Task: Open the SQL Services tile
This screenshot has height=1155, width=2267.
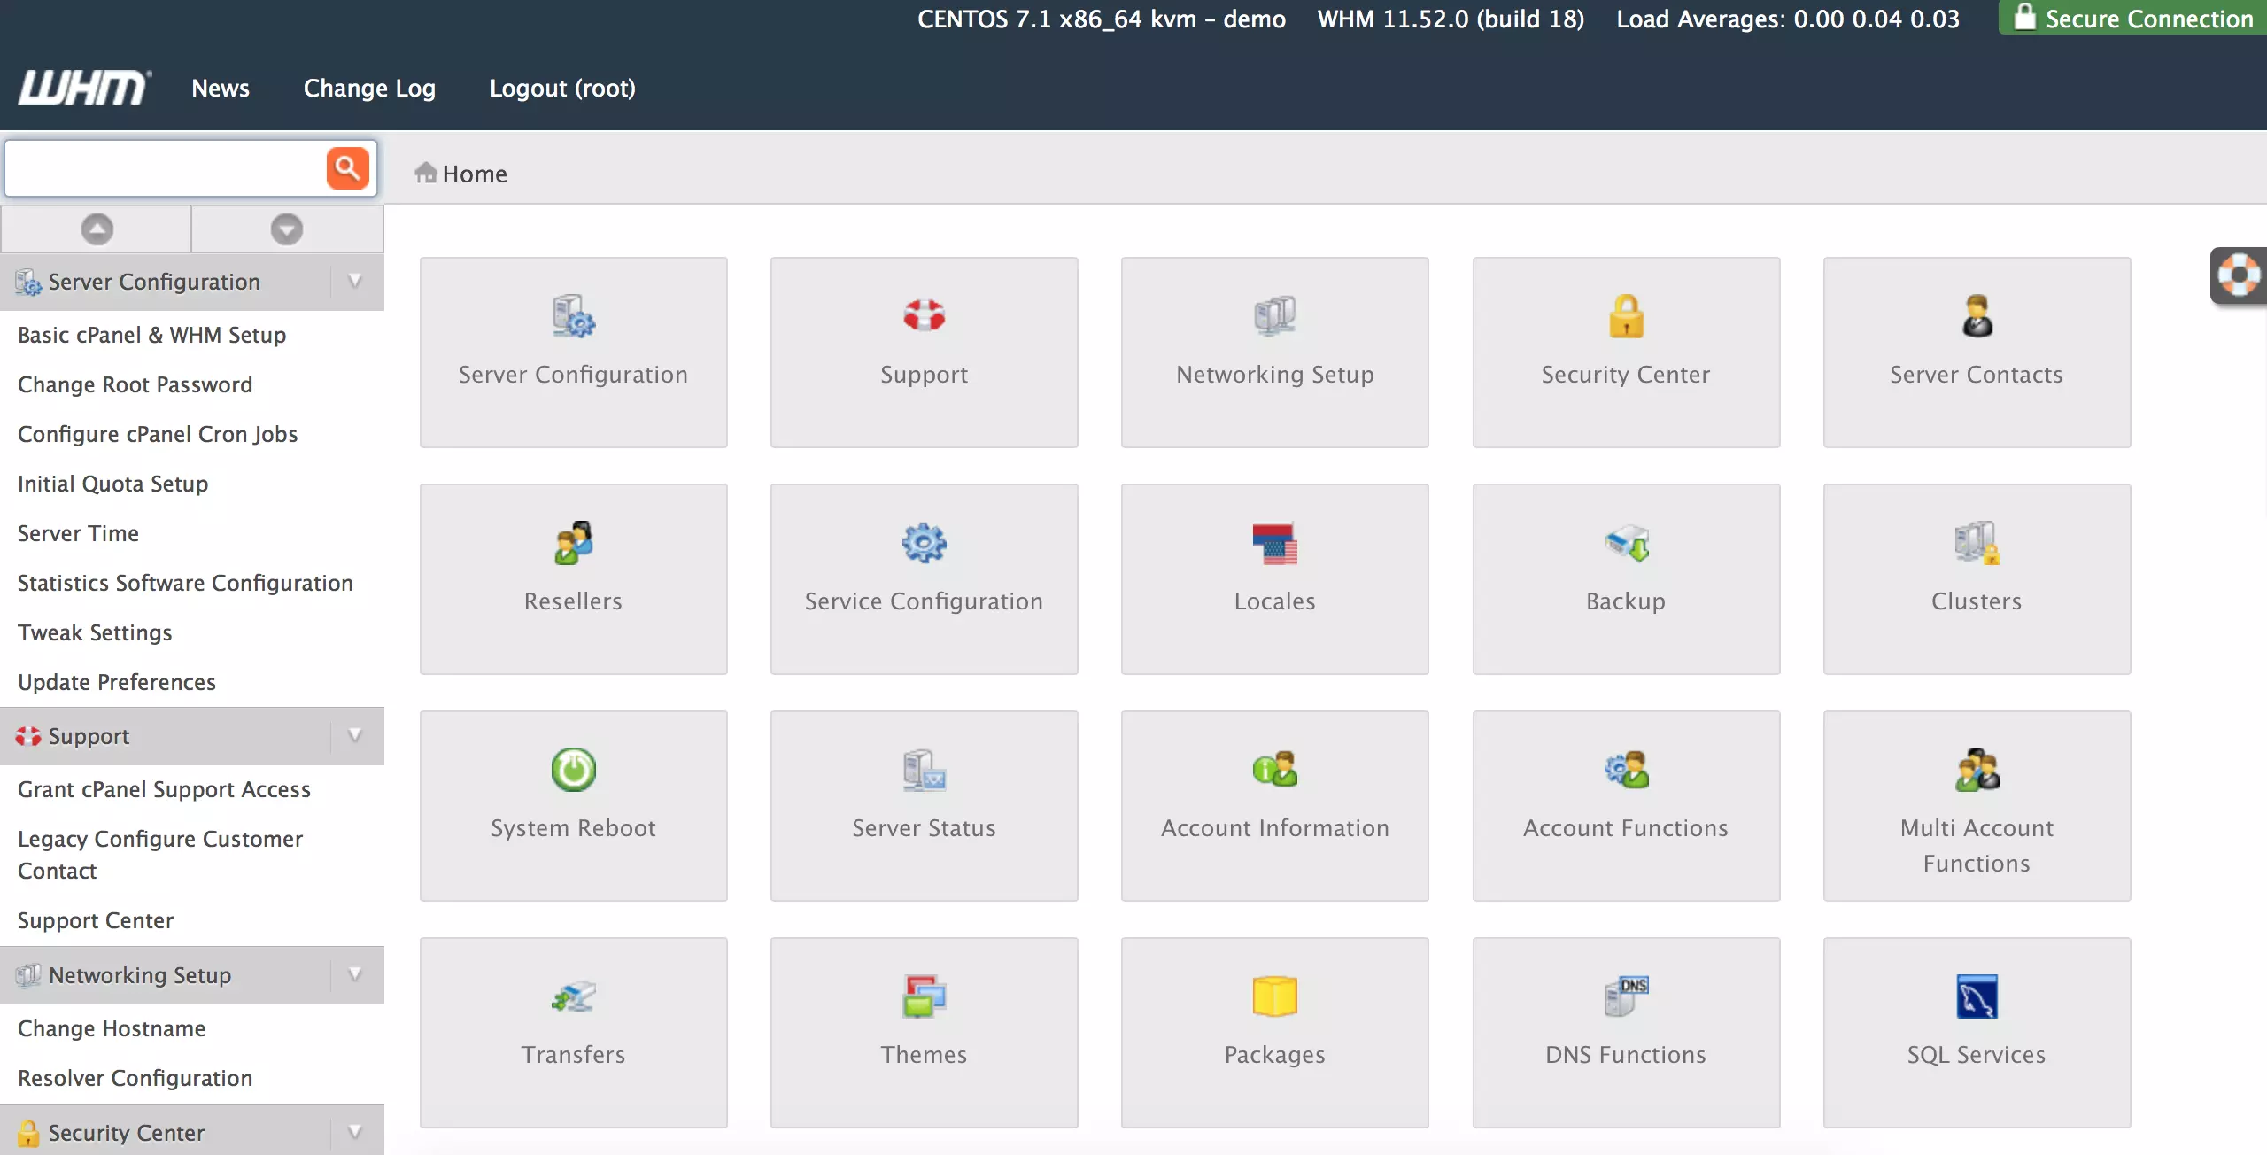Action: tap(1976, 1031)
